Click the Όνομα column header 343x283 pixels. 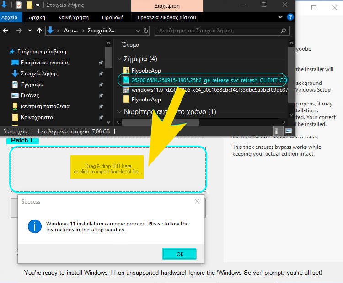click(131, 45)
